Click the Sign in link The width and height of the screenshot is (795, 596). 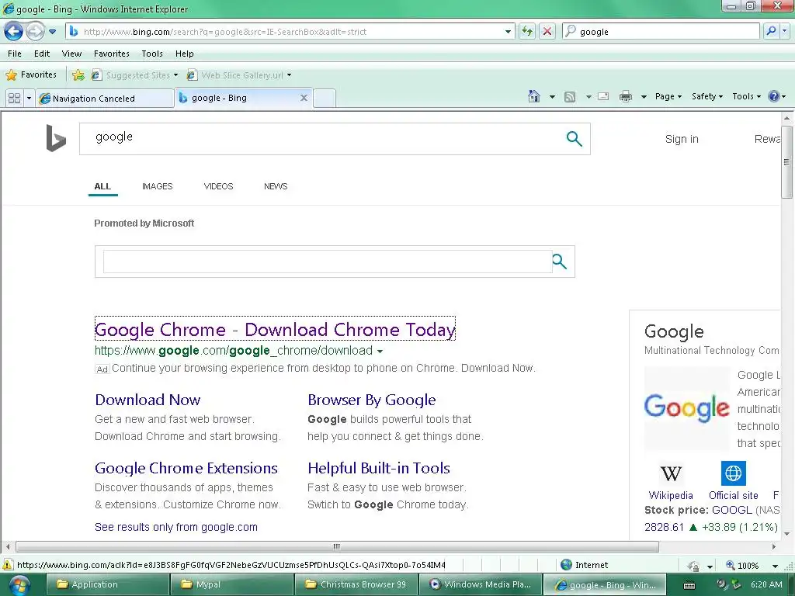(x=682, y=139)
